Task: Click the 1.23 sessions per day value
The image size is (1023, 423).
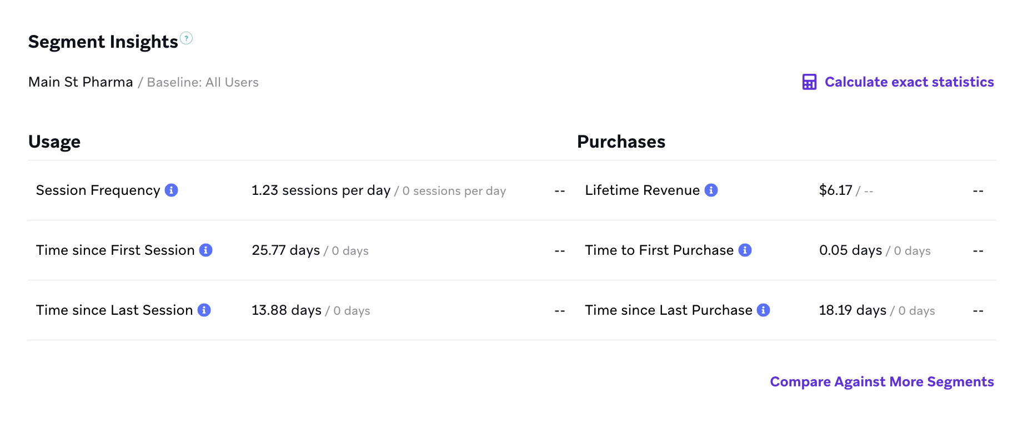Action: click(x=321, y=190)
